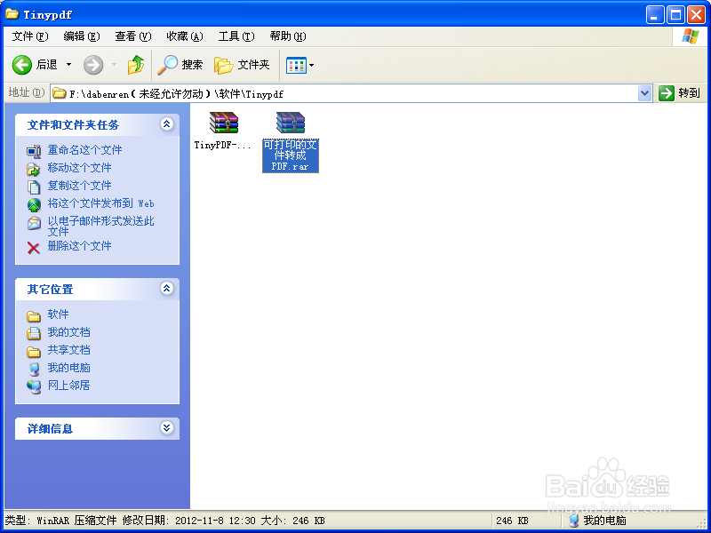Viewport: 711px width, 533px height.
Task: Click the 网上邻居 network icon
Action: tap(34, 387)
